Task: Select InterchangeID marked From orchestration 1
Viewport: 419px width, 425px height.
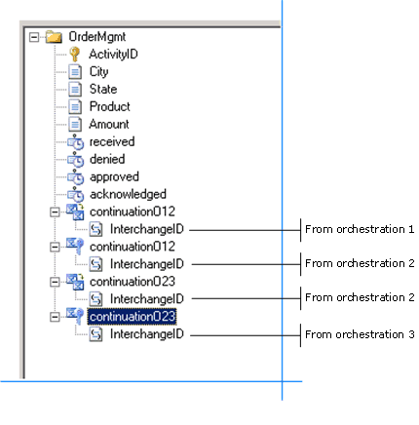Action: [x=147, y=229]
